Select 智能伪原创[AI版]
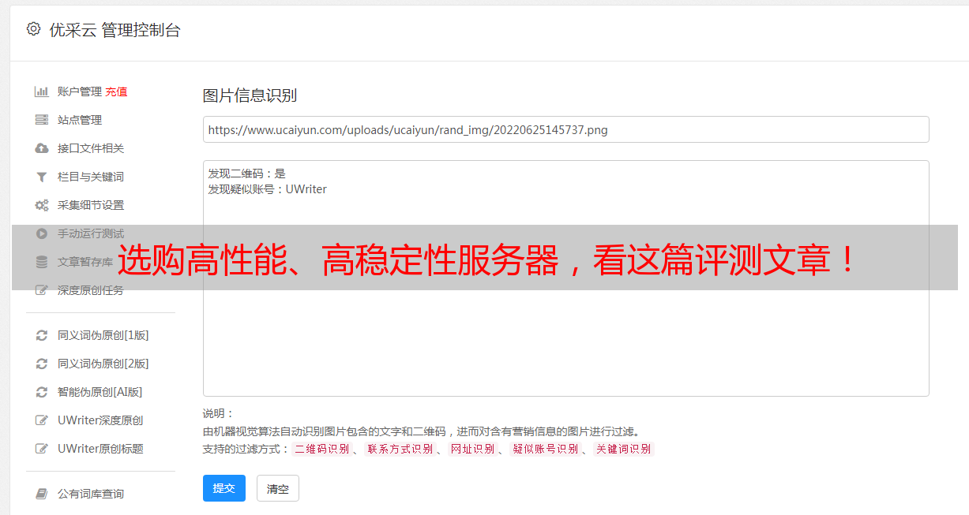Viewport: 969px width, 515px height. tap(100, 392)
